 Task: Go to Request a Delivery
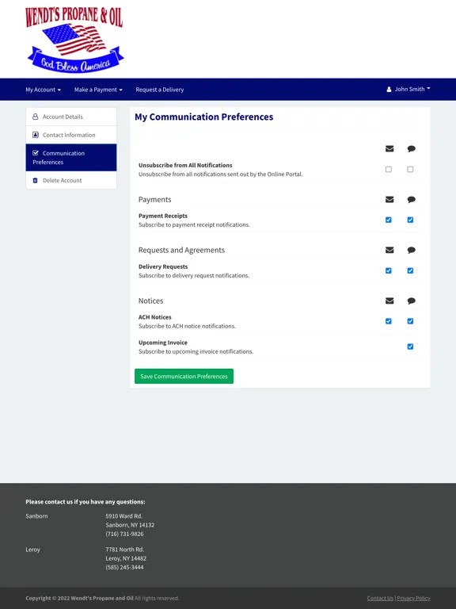point(160,90)
